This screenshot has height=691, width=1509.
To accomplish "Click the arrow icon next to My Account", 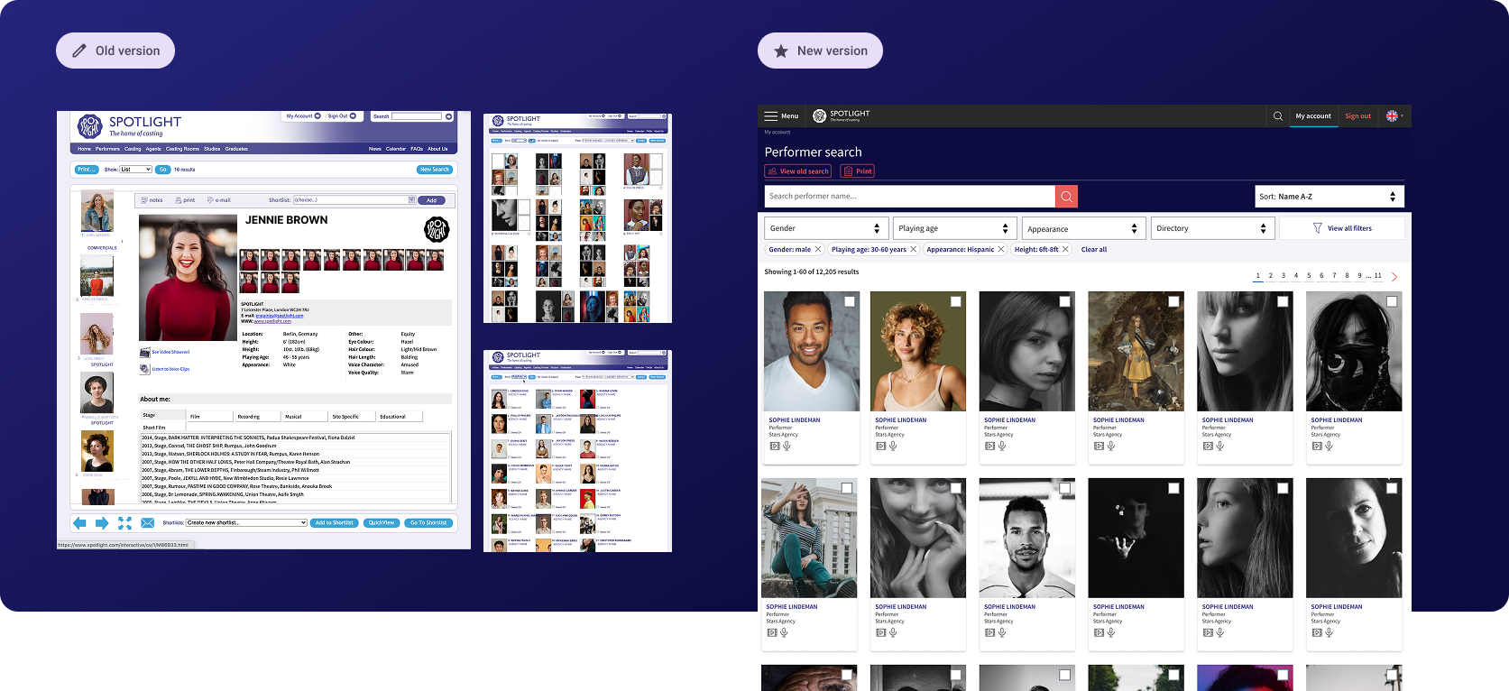I will tap(317, 115).
